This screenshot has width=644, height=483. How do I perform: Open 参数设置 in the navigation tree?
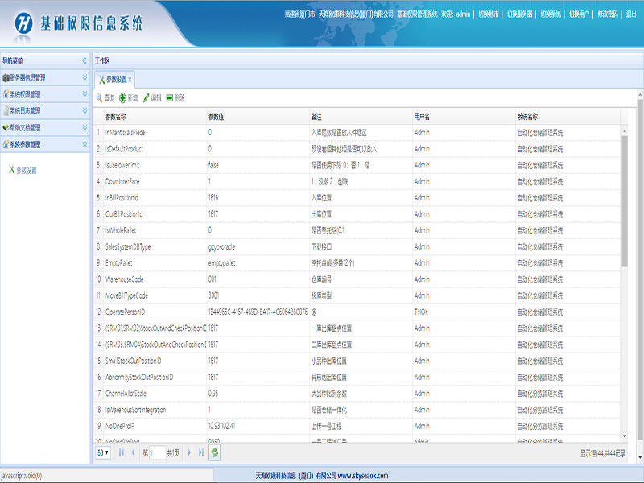(26, 171)
